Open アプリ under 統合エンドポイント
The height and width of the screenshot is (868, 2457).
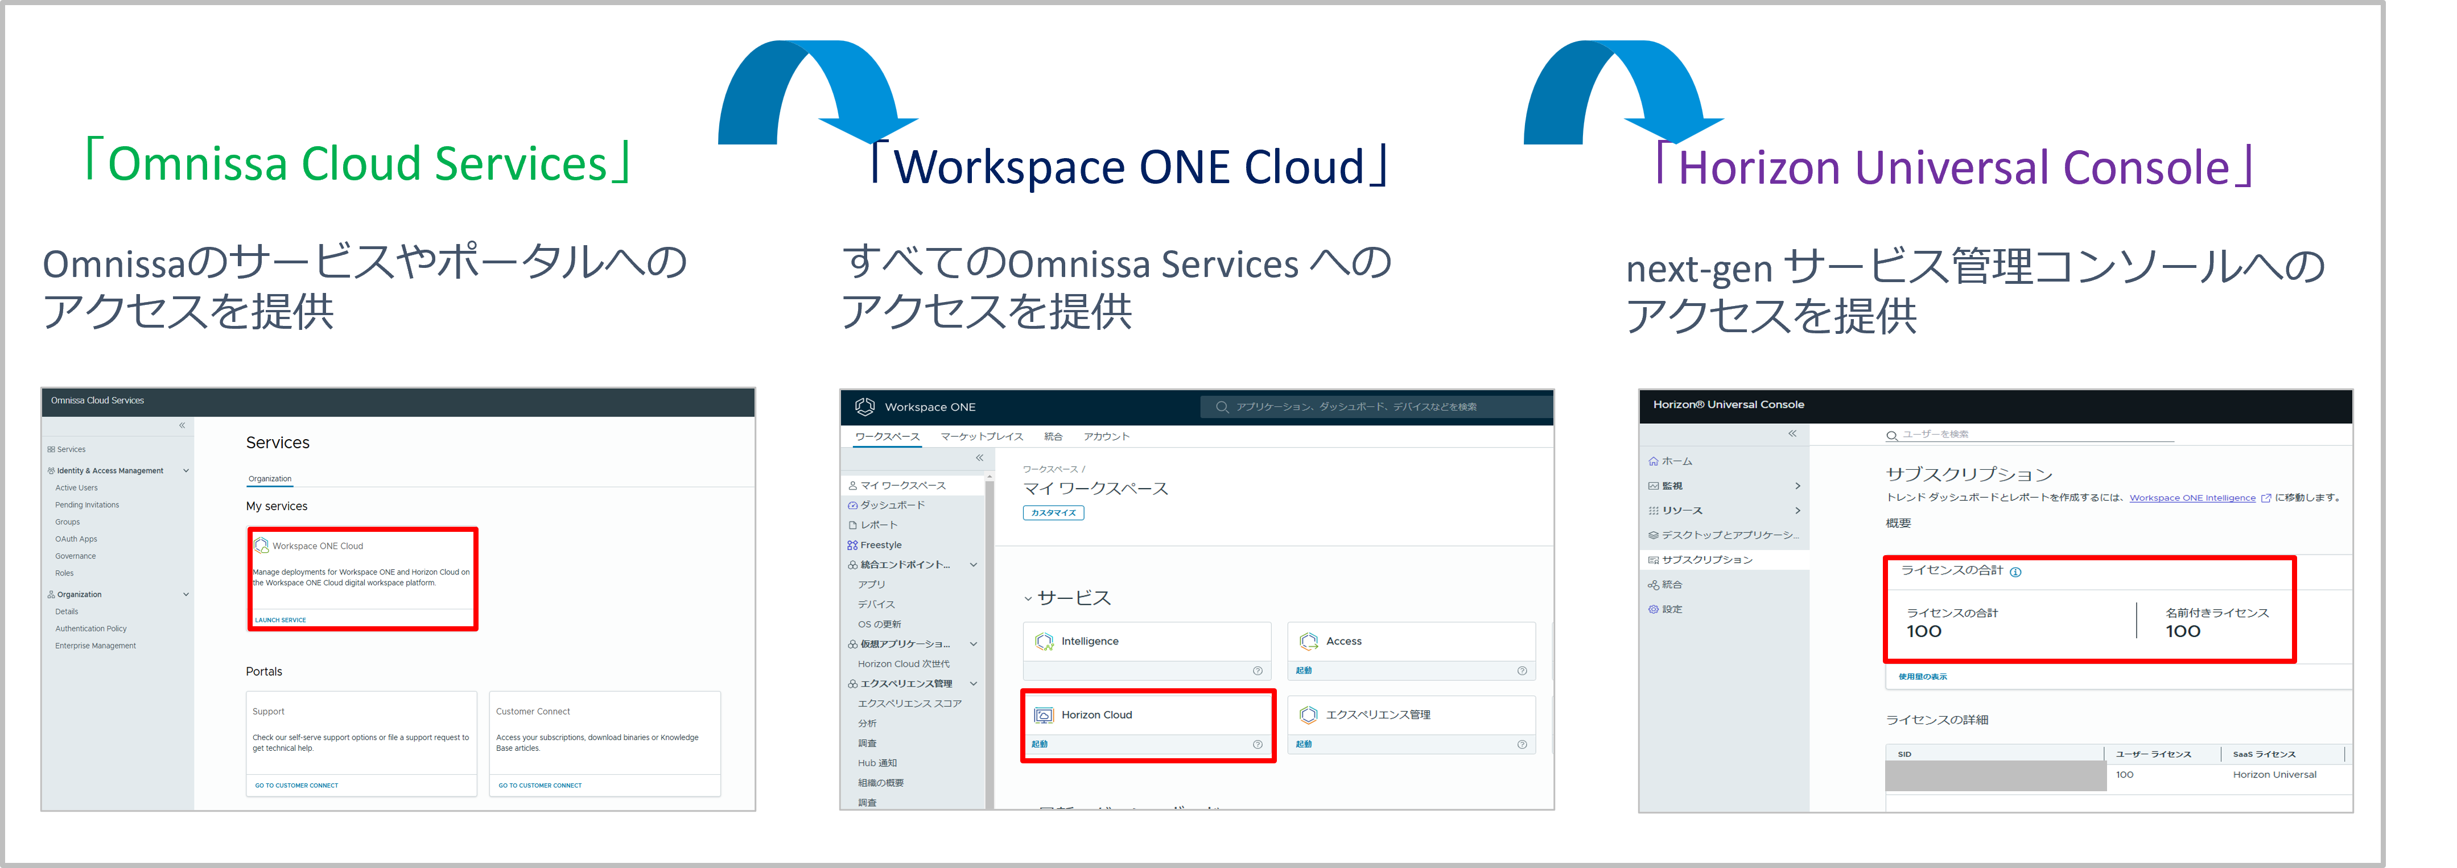pyautogui.click(x=871, y=585)
